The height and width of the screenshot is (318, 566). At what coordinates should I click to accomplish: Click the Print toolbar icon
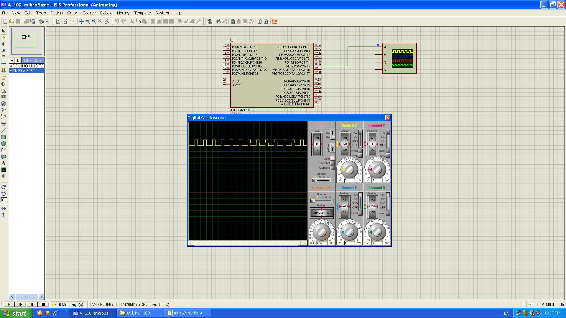click(41, 21)
